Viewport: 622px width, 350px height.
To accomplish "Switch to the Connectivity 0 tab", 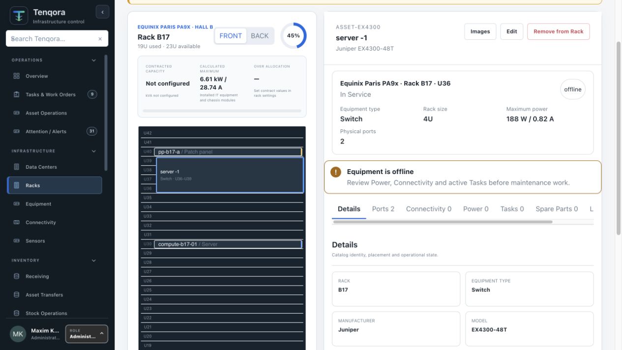I will tap(429, 209).
